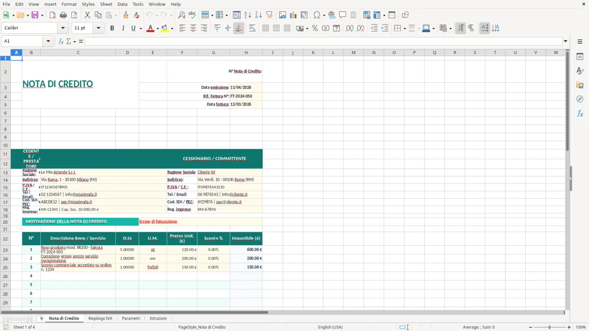Click the Format as Date calendar icon
This screenshot has width=589, height=331.
[336, 28]
